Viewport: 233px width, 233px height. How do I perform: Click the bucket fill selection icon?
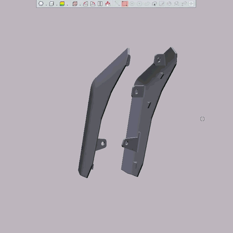pos(169,4)
